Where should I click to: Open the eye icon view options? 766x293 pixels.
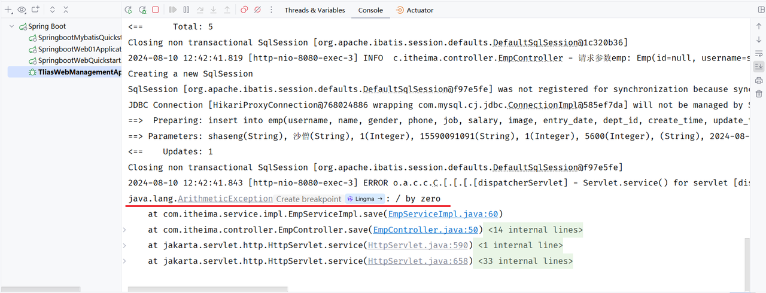pyautogui.click(x=22, y=10)
